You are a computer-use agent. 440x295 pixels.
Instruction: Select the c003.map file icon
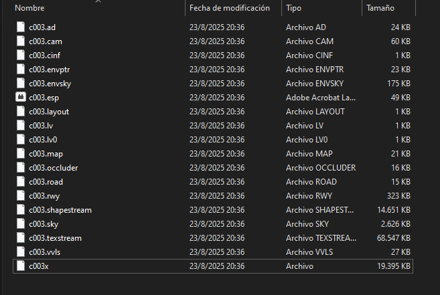pos(21,154)
